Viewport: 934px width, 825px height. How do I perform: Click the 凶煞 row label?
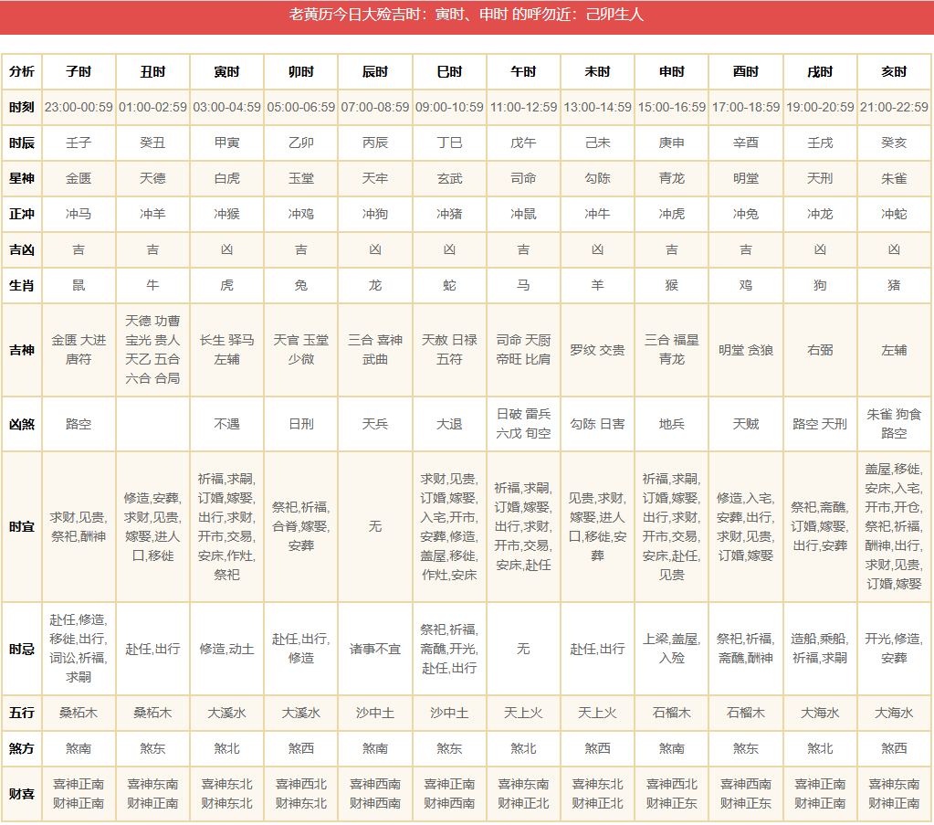coord(21,424)
